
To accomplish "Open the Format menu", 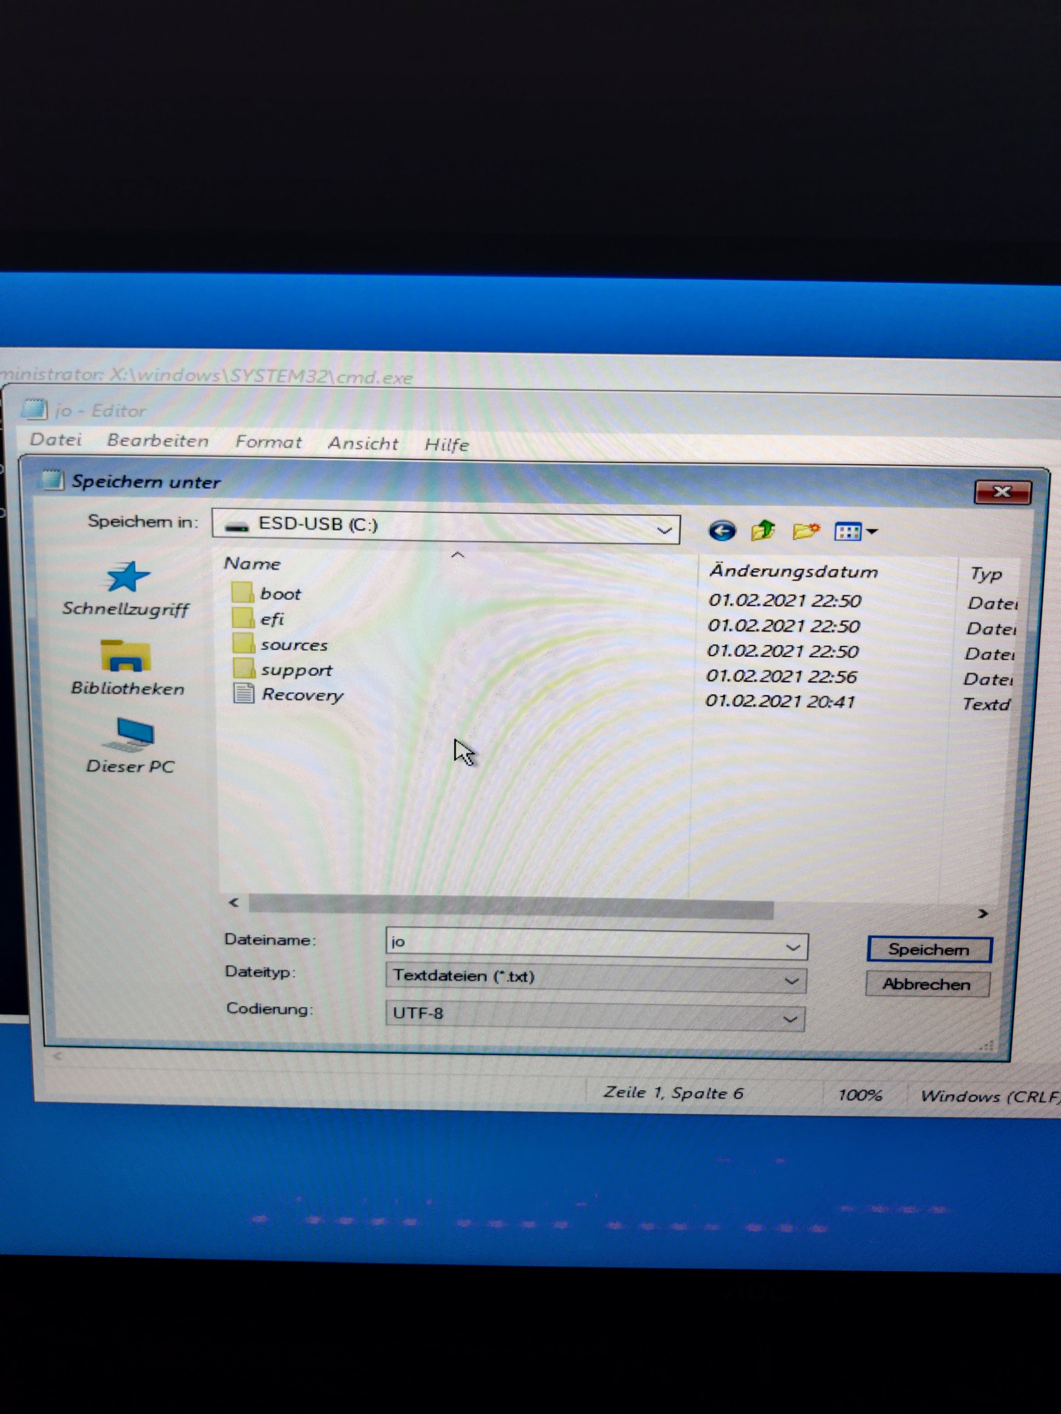I will coord(268,442).
